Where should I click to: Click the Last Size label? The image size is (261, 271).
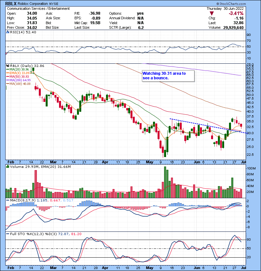pyautogui.click(x=82, y=27)
